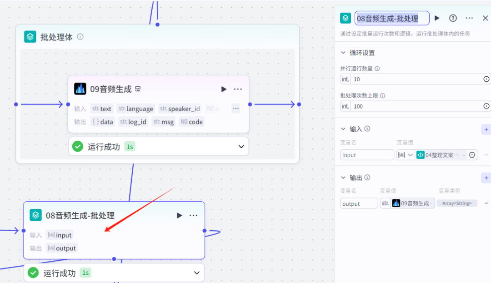This screenshot has height=283, width=491.
Task: Add a new input variable with plus button
Action: click(486, 129)
